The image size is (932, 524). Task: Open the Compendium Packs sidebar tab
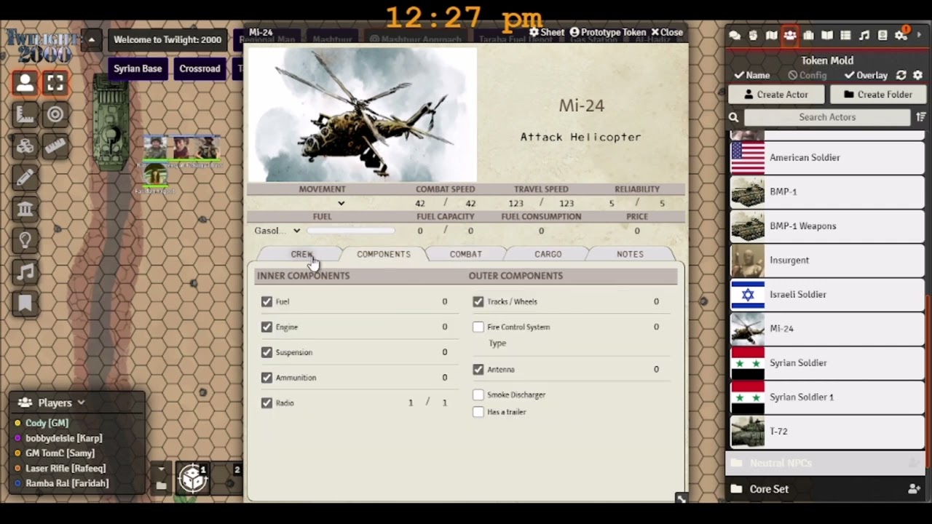point(882,35)
